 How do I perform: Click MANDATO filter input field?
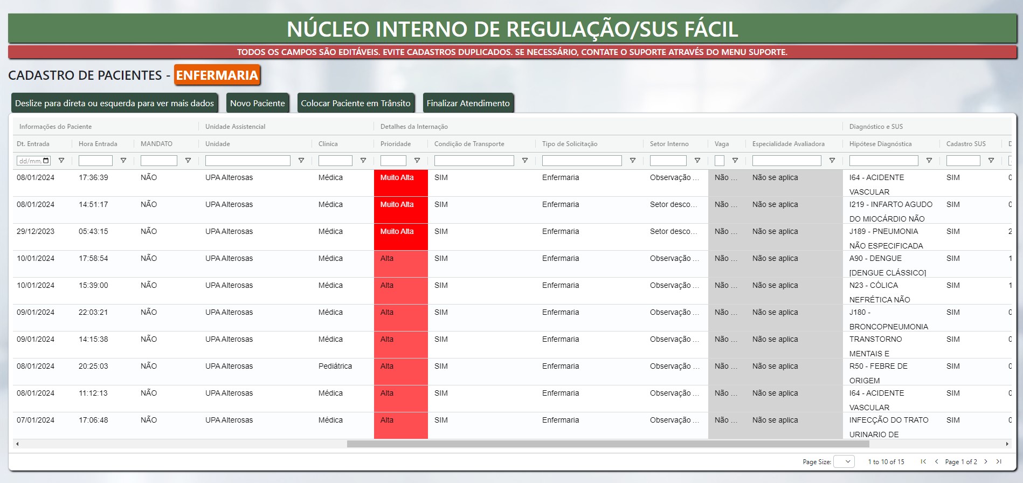point(159,161)
